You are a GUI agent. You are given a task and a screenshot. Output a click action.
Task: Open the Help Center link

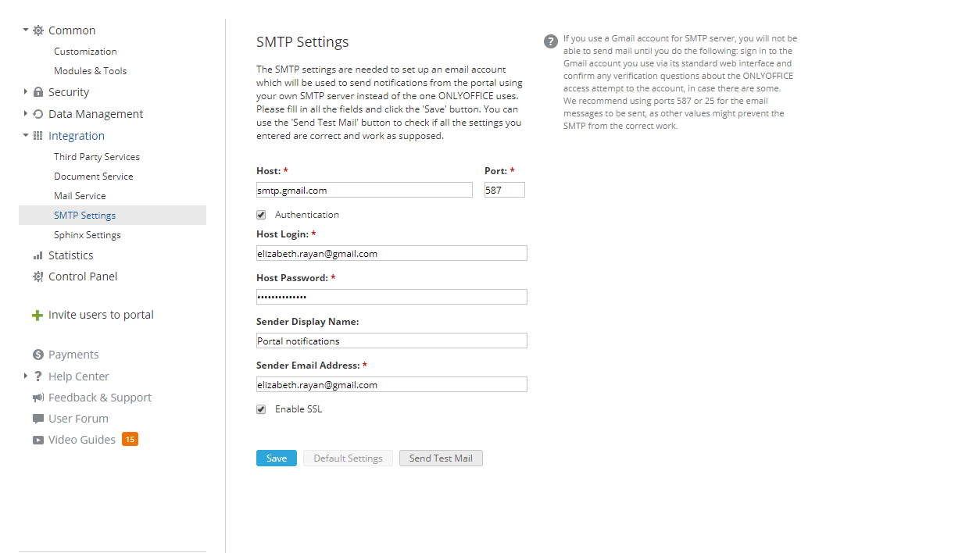(79, 376)
